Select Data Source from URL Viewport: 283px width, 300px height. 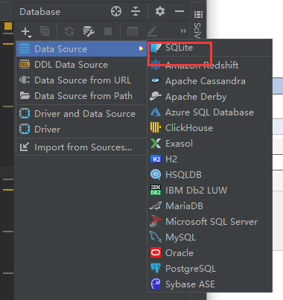82,80
